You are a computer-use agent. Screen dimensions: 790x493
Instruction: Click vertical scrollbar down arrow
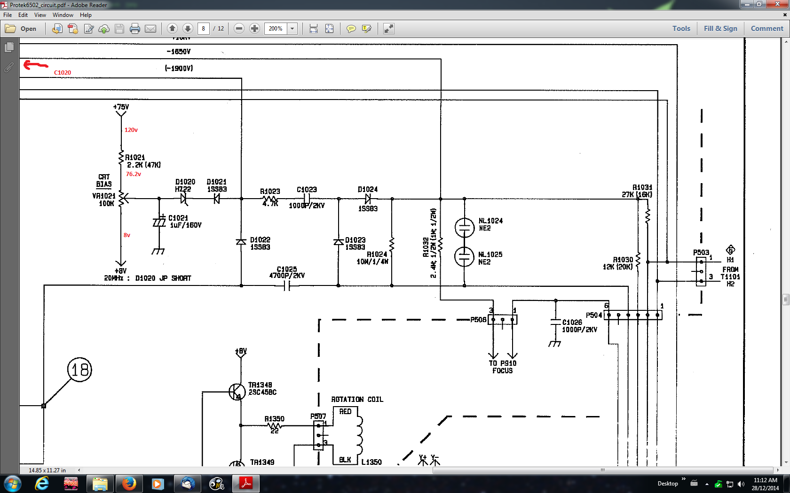786,463
